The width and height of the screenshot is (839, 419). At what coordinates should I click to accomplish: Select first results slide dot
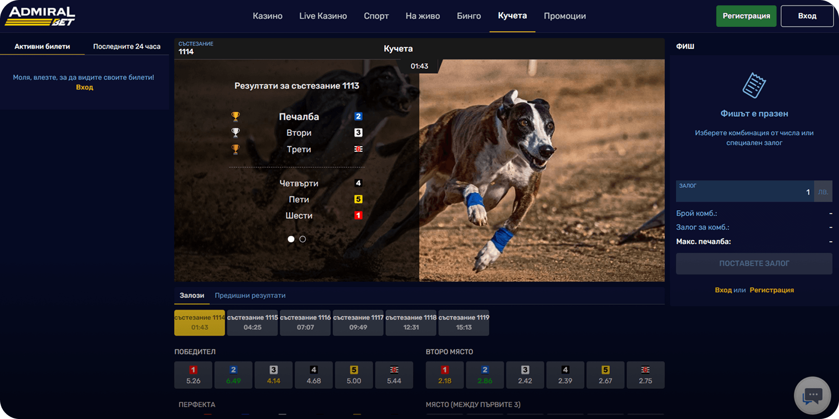291,239
